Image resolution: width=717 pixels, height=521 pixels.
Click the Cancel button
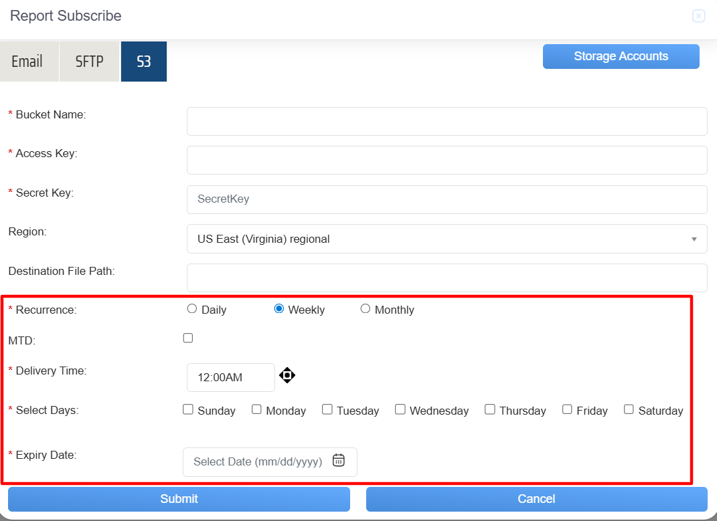(536, 499)
